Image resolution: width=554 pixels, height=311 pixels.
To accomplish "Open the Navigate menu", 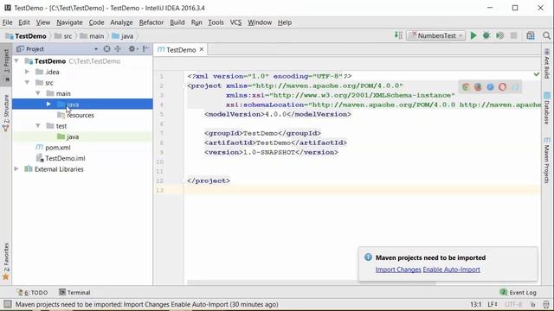I will 69,22.
